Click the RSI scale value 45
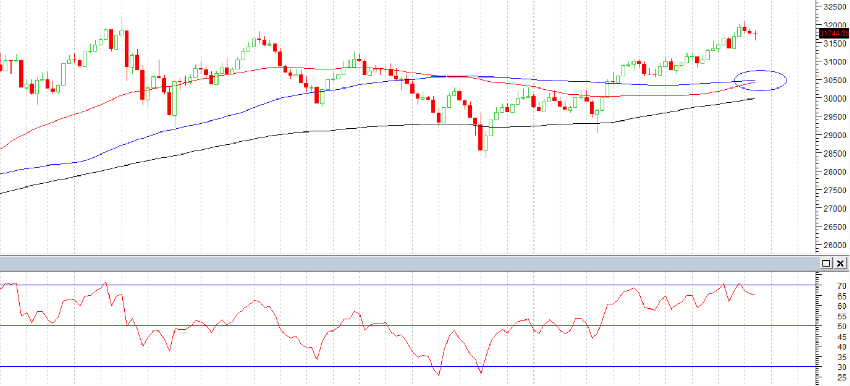Viewport: 850px width, 386px height. pos(842,337)
